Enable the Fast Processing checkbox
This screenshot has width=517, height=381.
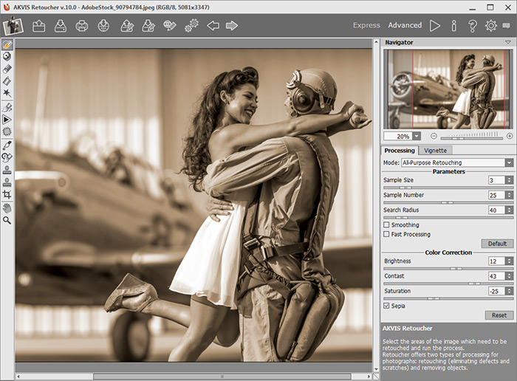(x=387, y=234)
